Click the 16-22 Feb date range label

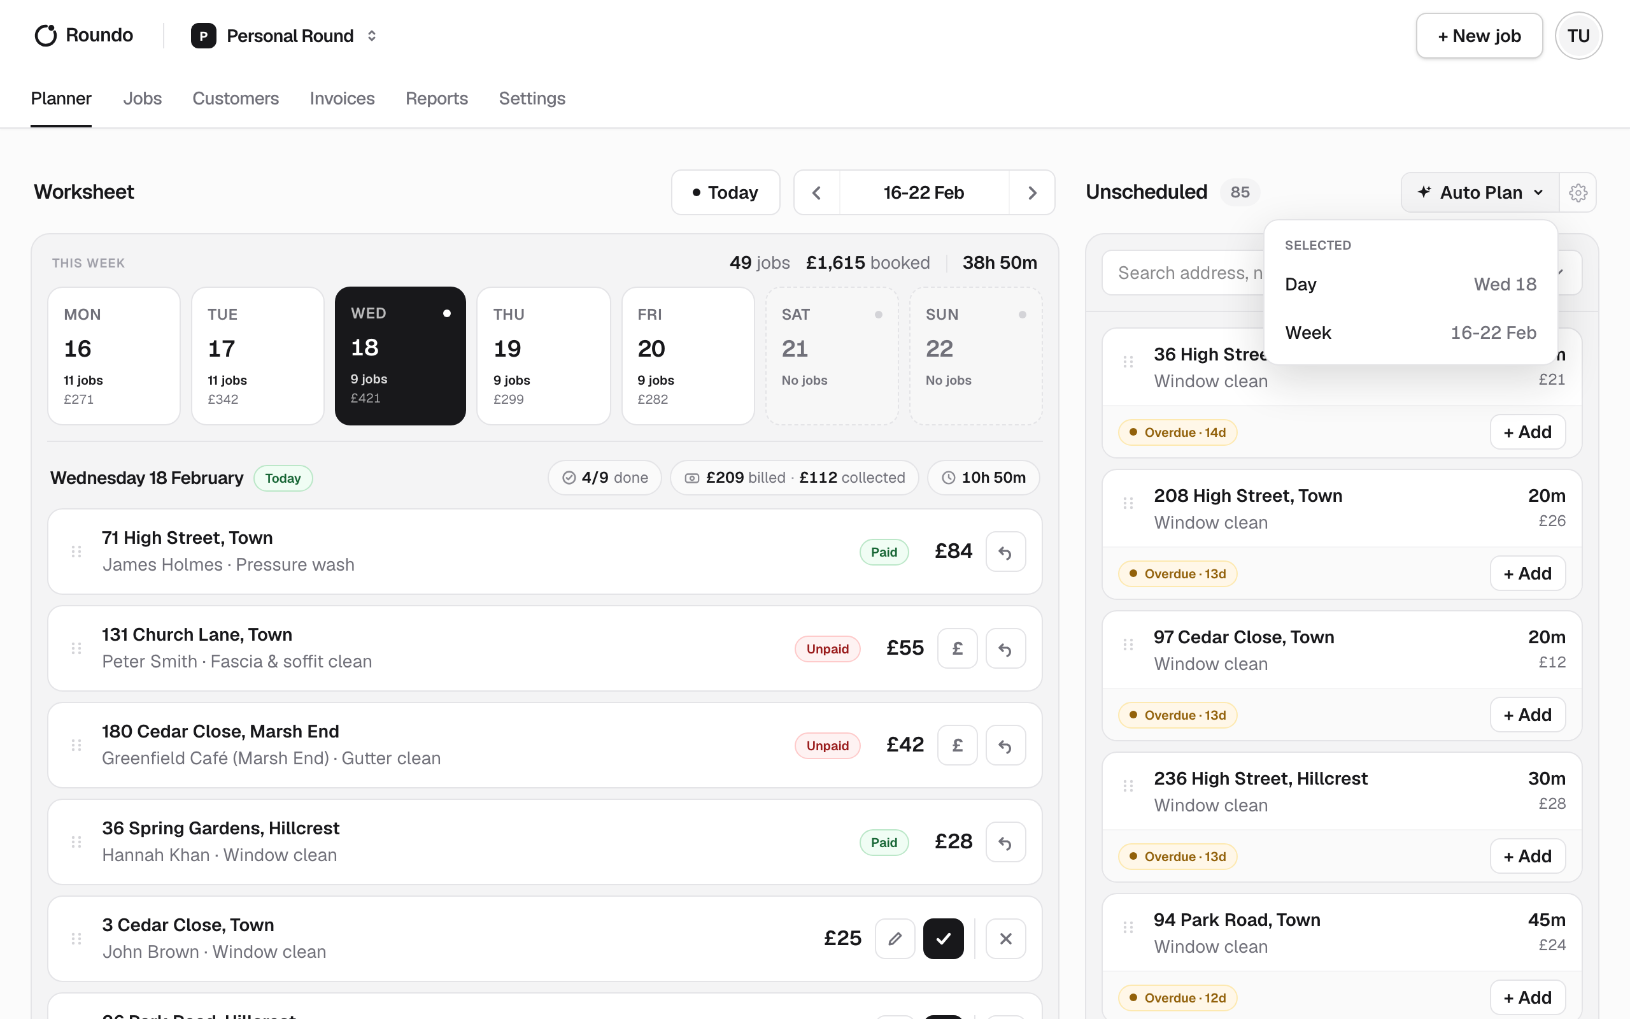(x=923, y=193)
